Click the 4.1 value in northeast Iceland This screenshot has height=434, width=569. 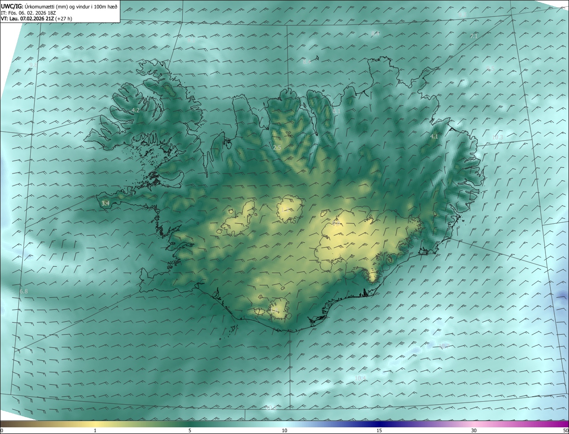coord(434,137)
